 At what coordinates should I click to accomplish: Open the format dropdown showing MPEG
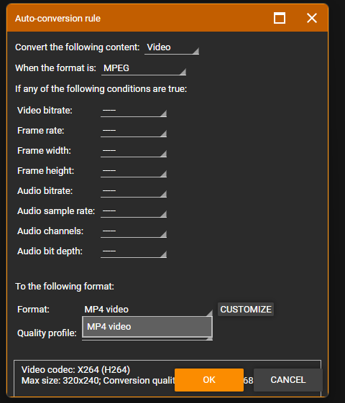coord(144,69)
